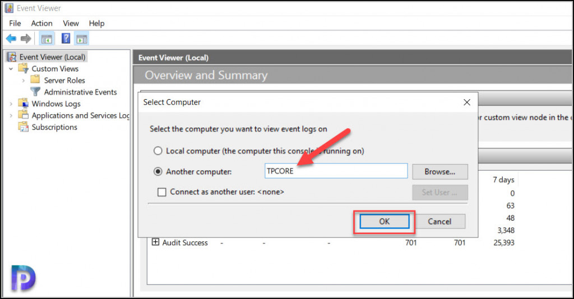Click the Subscriptions icon in the tree
574x299 pixels.
point(24,127)
